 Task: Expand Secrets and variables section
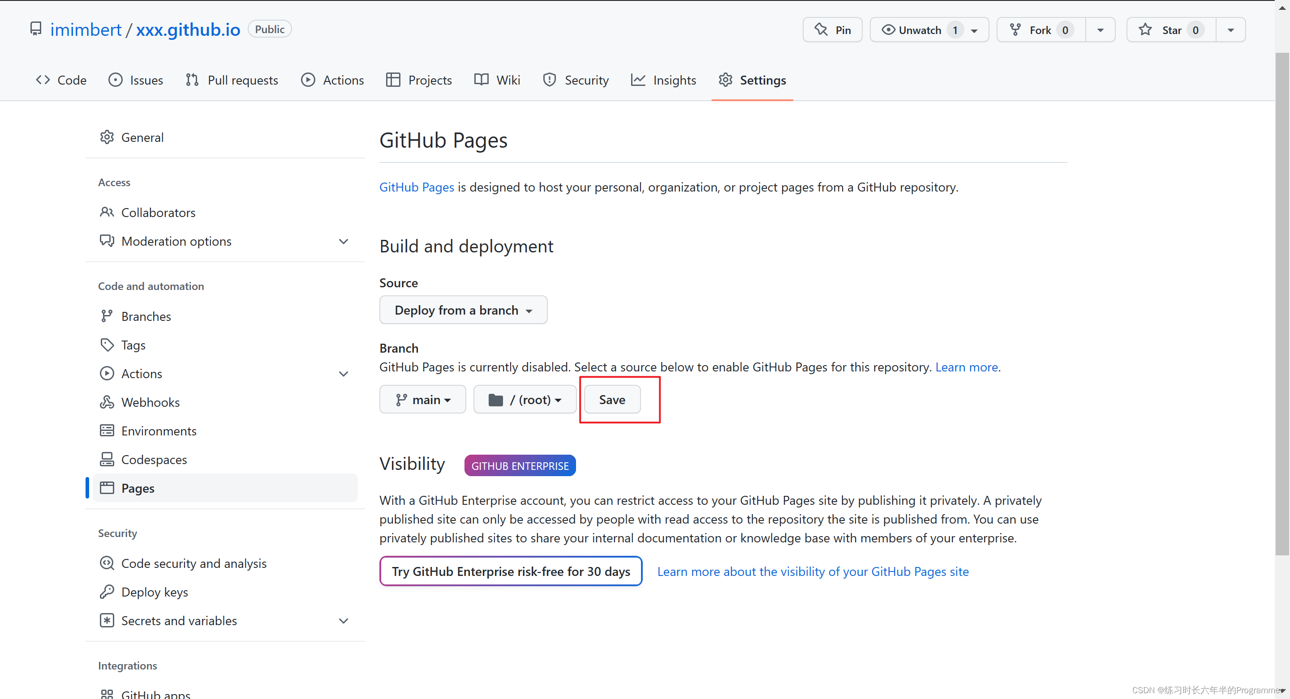(343, 620)
